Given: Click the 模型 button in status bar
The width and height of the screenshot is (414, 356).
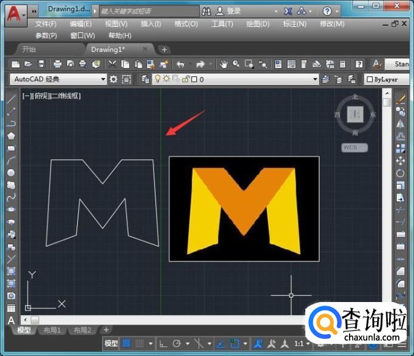Looking at the screenshot, I should click(111, 343).
